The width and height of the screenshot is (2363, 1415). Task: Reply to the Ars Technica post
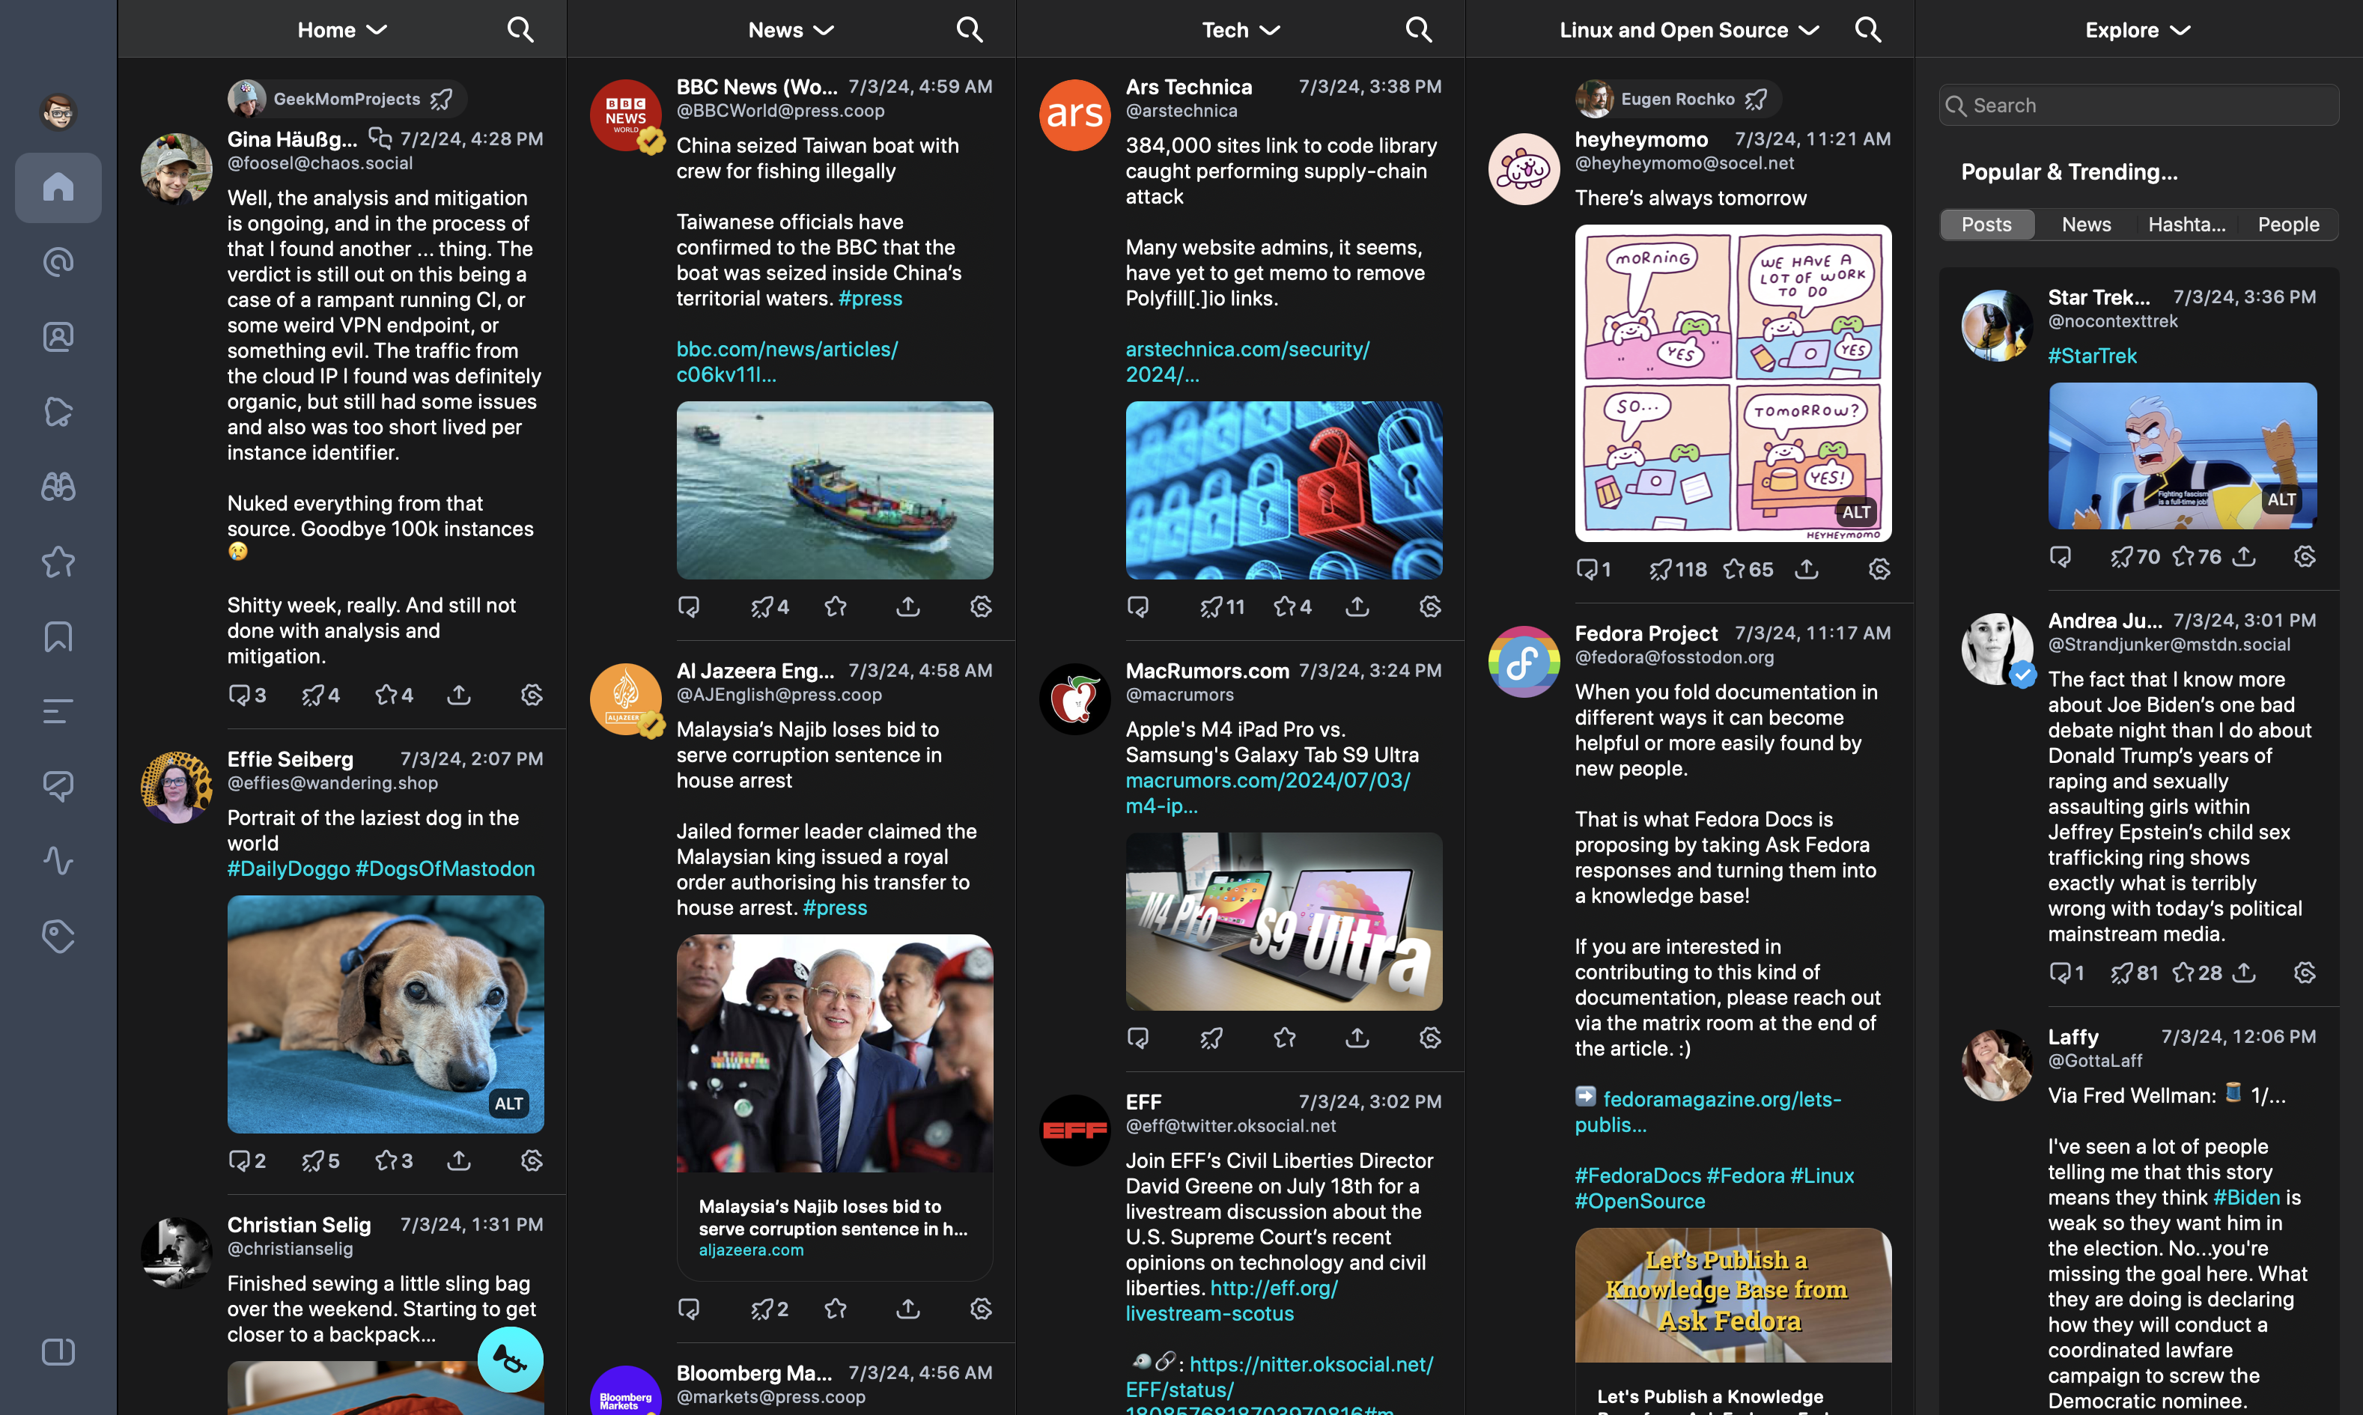[x=1137, y=606]
